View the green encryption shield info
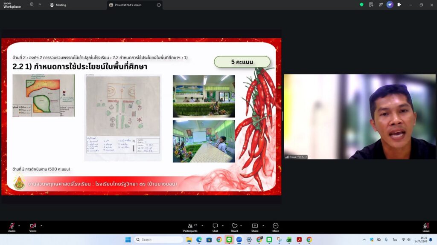437x245 pixels. pyautogui.click(x=361, y=5)
